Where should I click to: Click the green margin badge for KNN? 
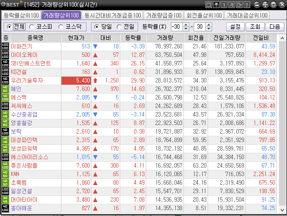(5, 174)
